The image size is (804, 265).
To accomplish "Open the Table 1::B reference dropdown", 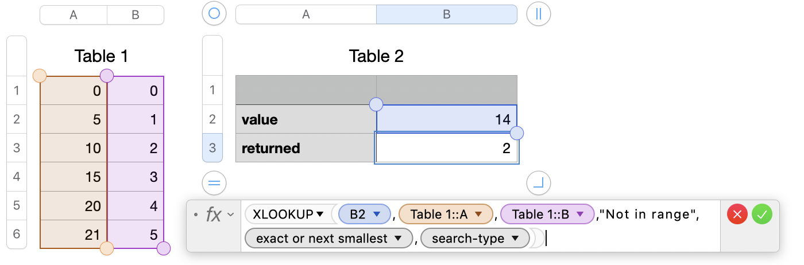I will click(579, 215).
